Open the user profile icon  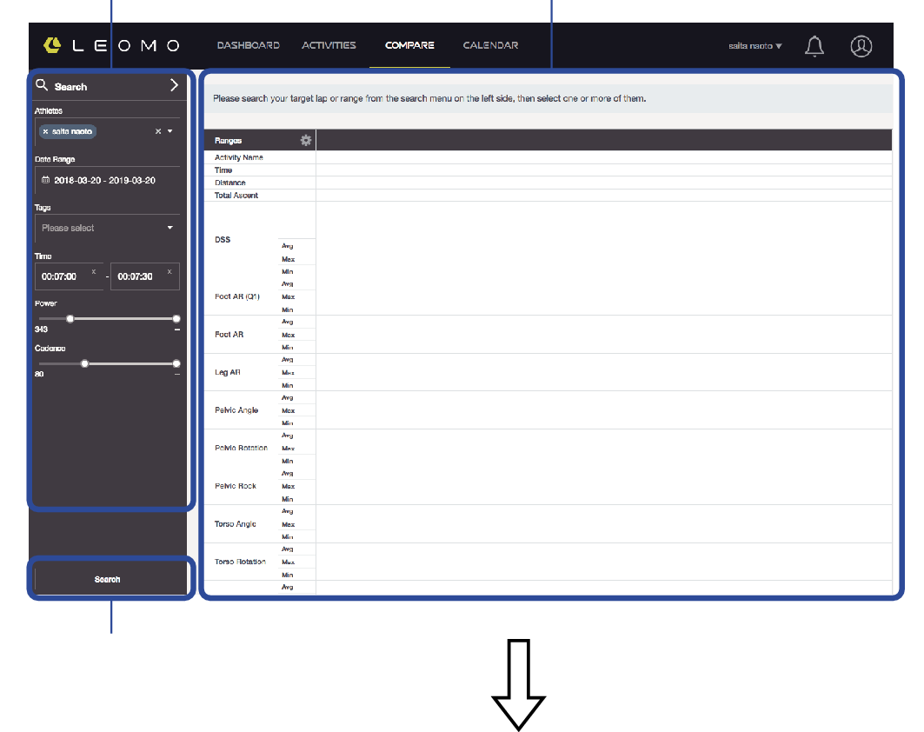coord(861,46)
